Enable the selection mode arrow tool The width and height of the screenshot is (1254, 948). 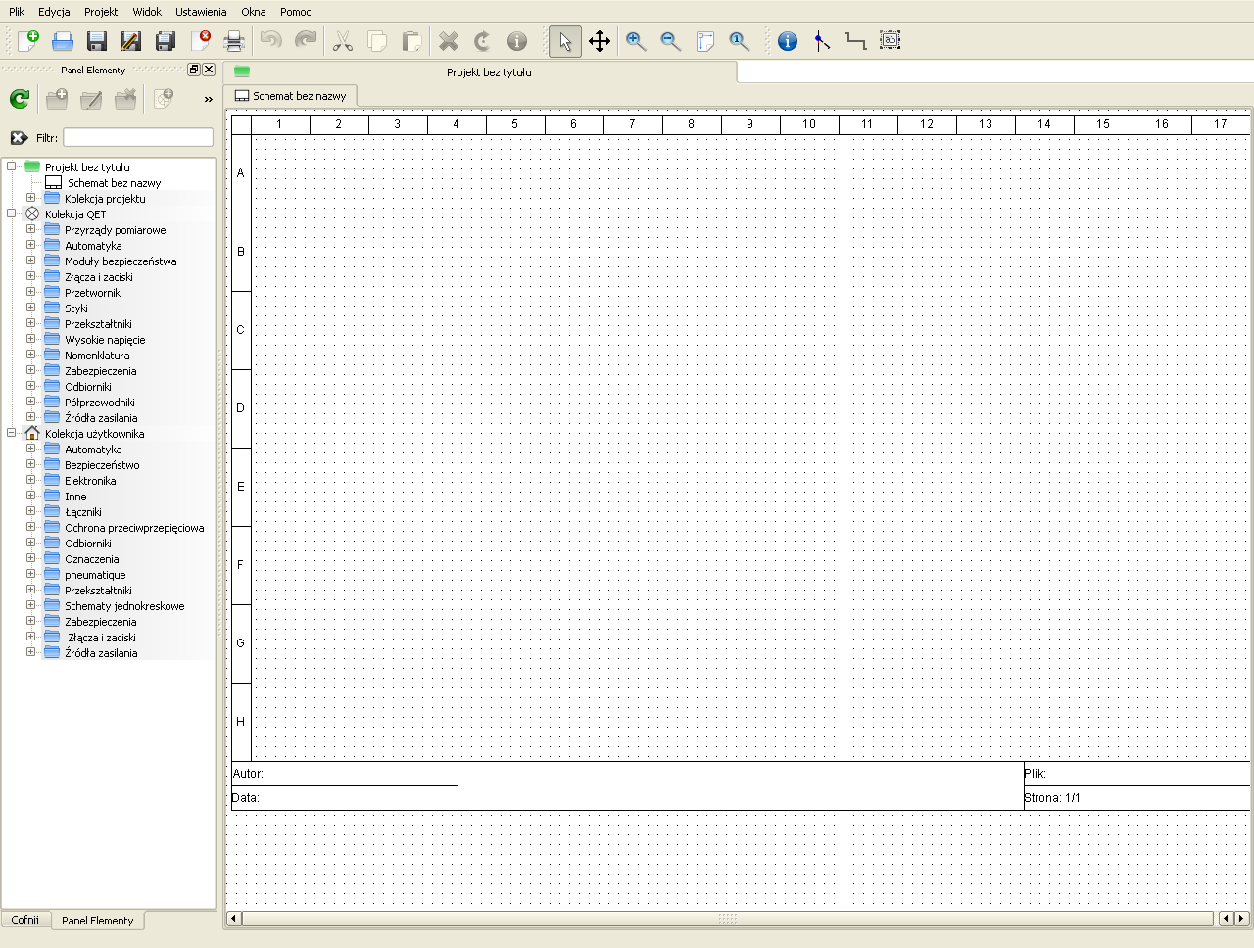[564, 41]
